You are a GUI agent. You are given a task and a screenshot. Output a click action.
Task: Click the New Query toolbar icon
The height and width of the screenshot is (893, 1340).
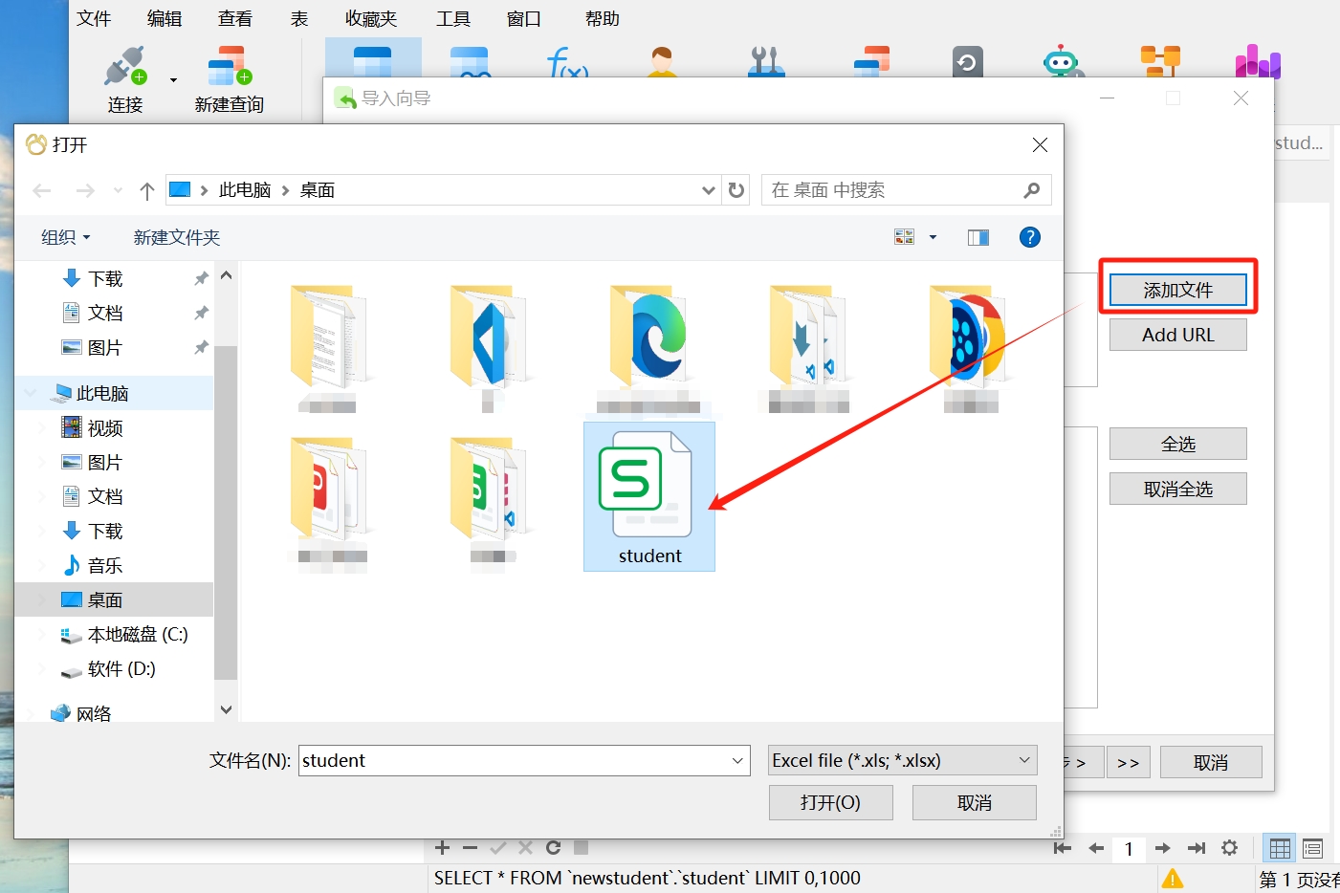tap(229, 67)
